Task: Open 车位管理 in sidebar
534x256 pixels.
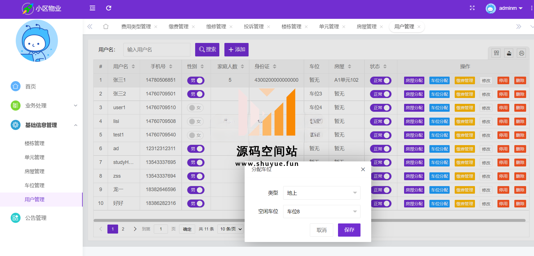Action: (x=35, y=186)
